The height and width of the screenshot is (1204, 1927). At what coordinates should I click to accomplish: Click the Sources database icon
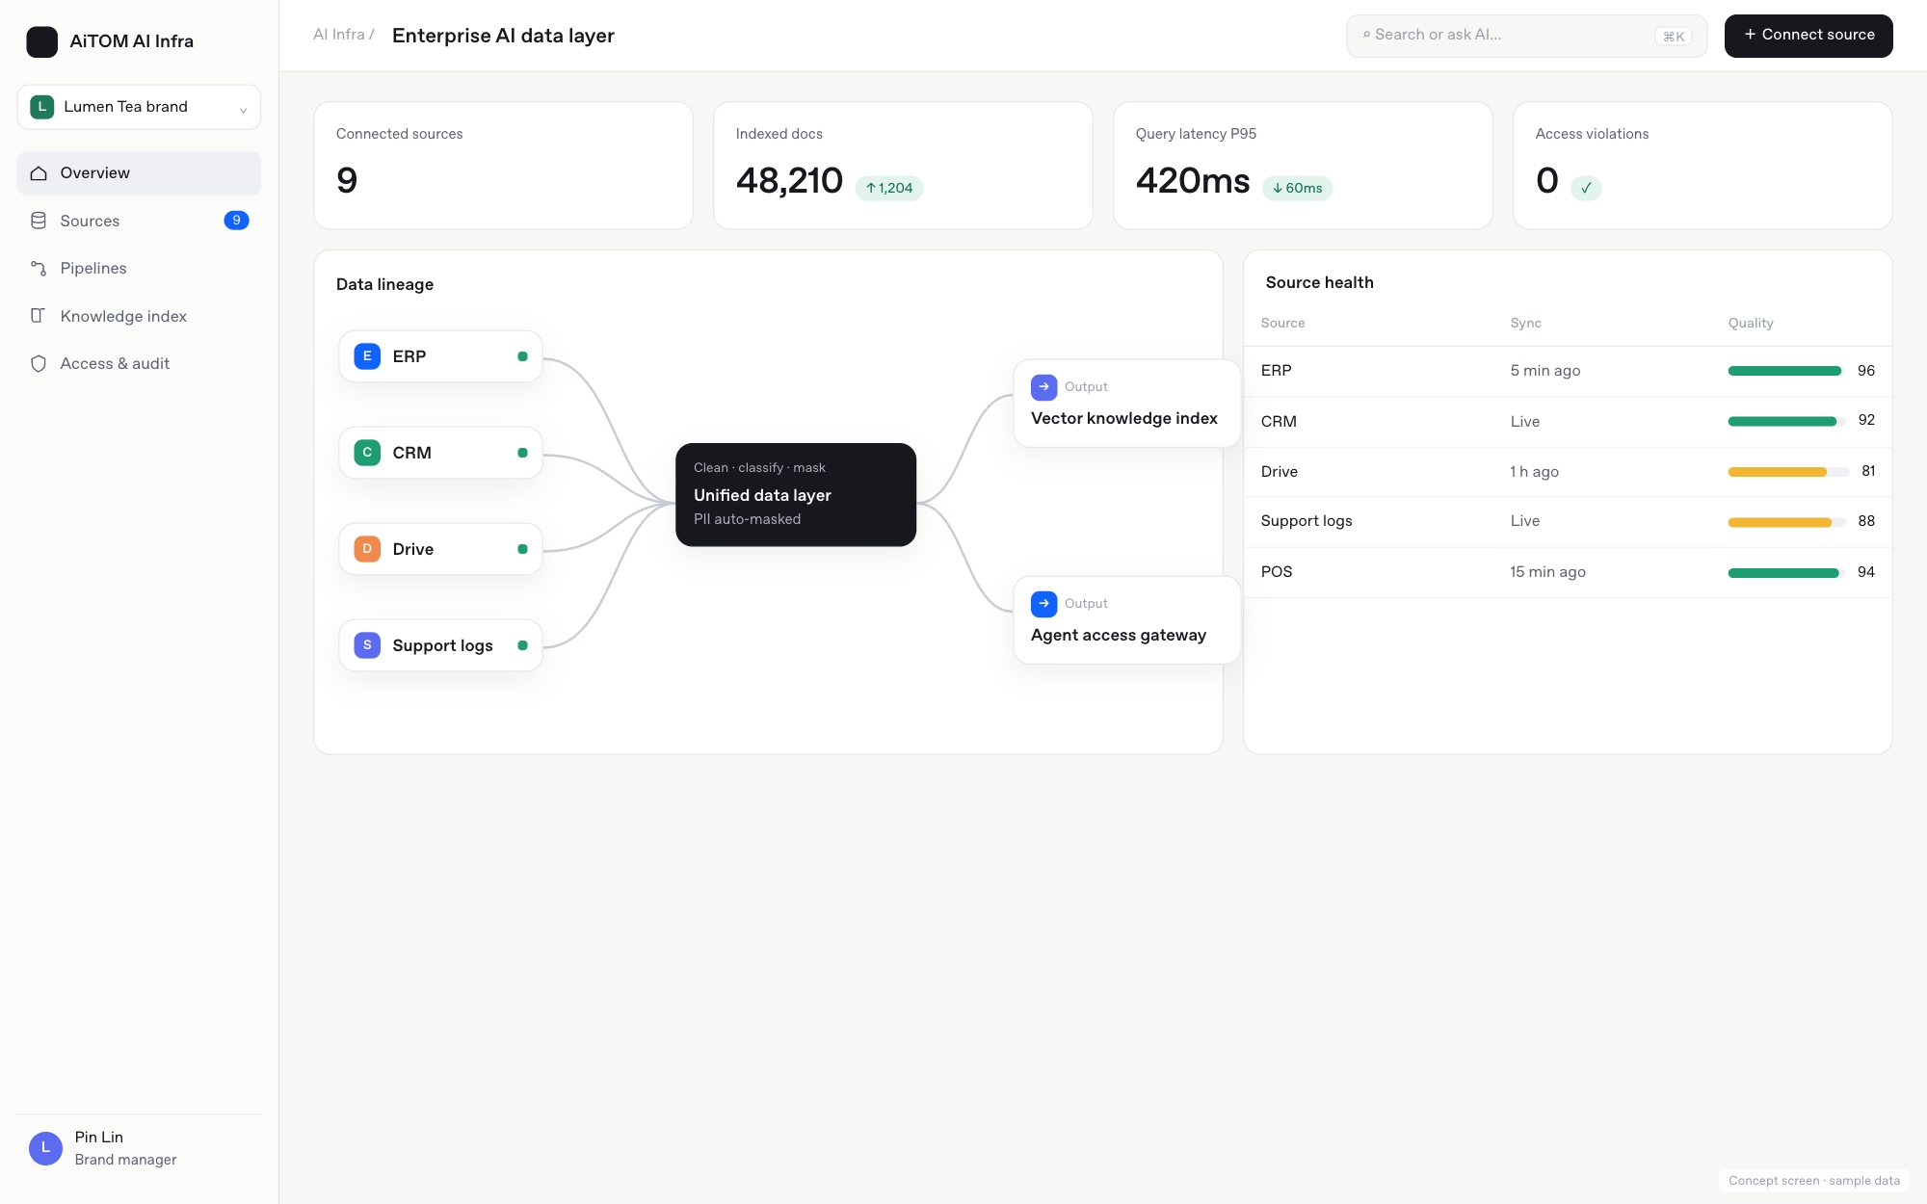click(x=39, y=221)
